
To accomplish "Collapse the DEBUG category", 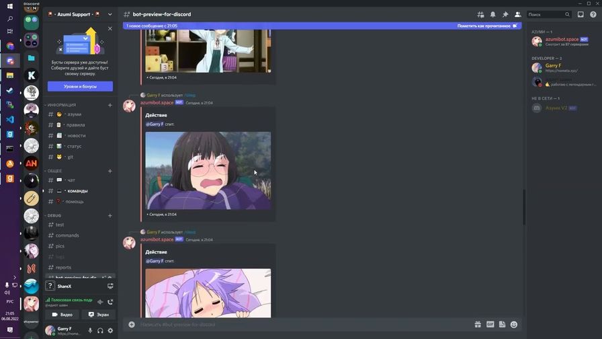I will pyautogui.click(x=54, y=216).
